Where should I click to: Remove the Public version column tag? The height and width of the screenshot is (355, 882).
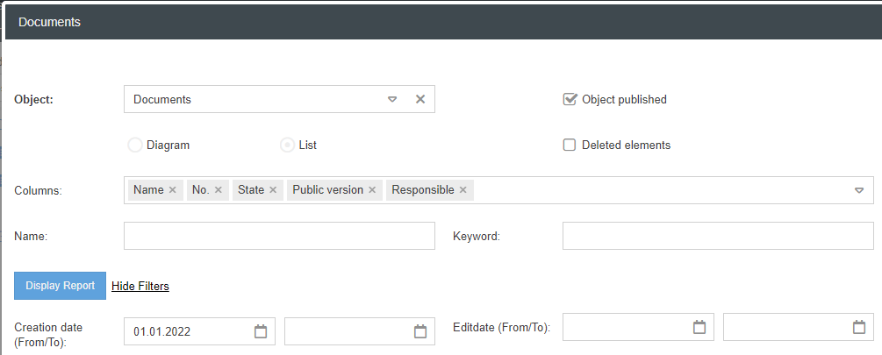372,190
